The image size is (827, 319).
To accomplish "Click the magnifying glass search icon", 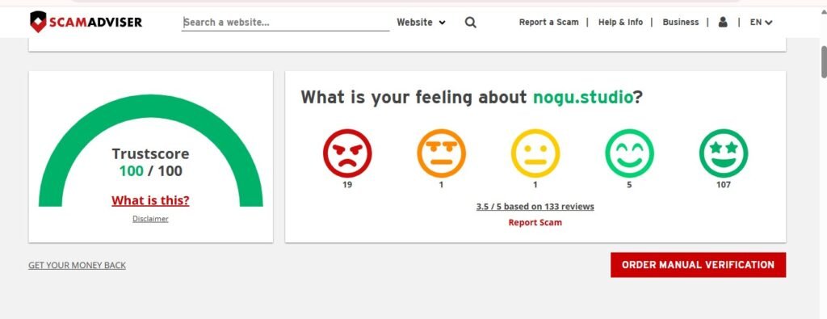I will tap(471, 22).
